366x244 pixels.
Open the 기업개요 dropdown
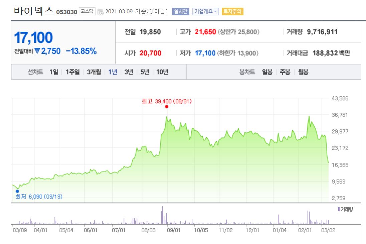click(x=205, y=11)
